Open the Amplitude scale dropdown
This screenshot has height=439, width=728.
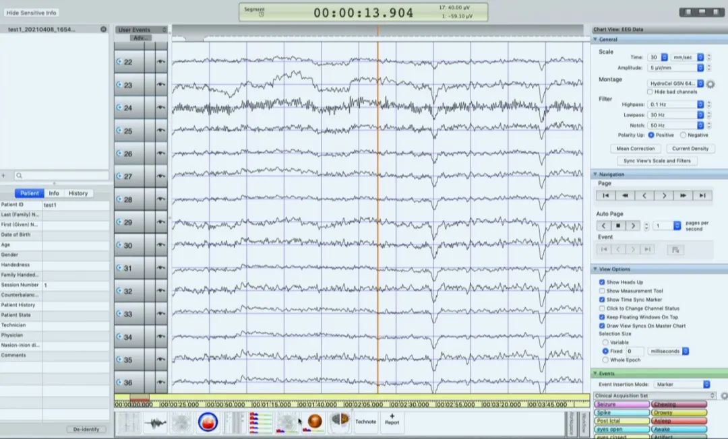coord(676,68)
